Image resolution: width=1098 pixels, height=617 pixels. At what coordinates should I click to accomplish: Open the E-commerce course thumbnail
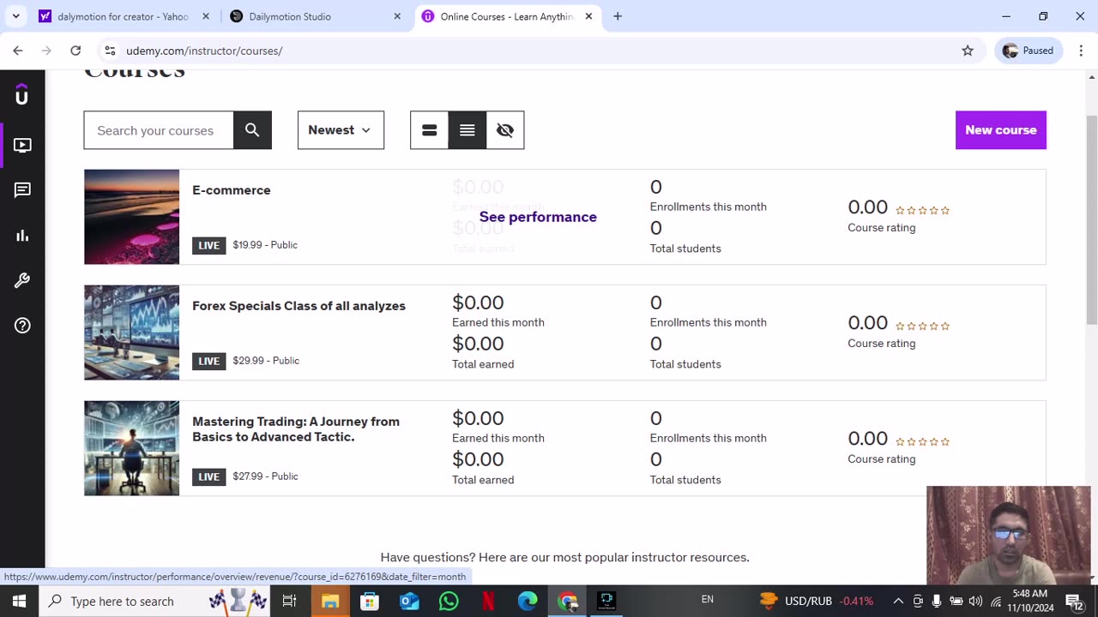coord(132,217)
